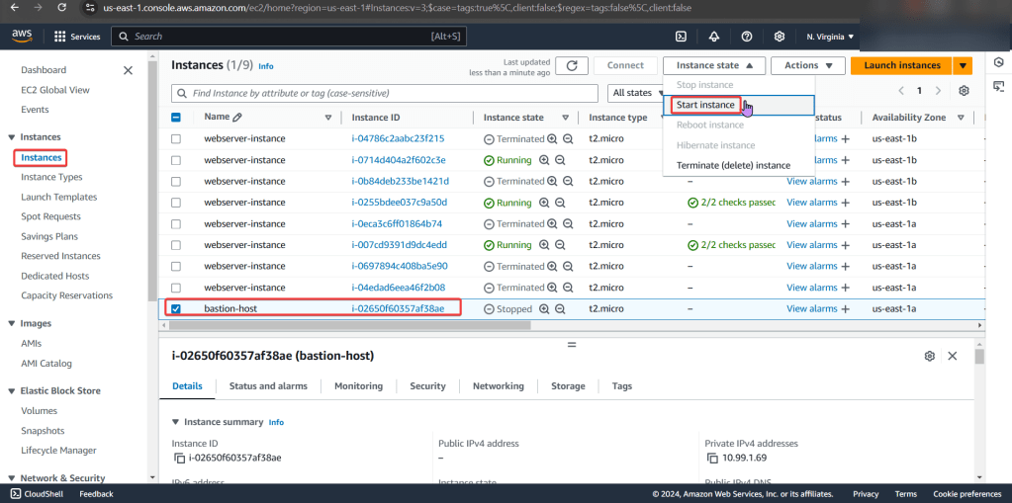Open instance link i-0714d404a2f602c3e
The height and width of the screenshot is (503, 1012).
pyautogui.click(x=399, y=160)
